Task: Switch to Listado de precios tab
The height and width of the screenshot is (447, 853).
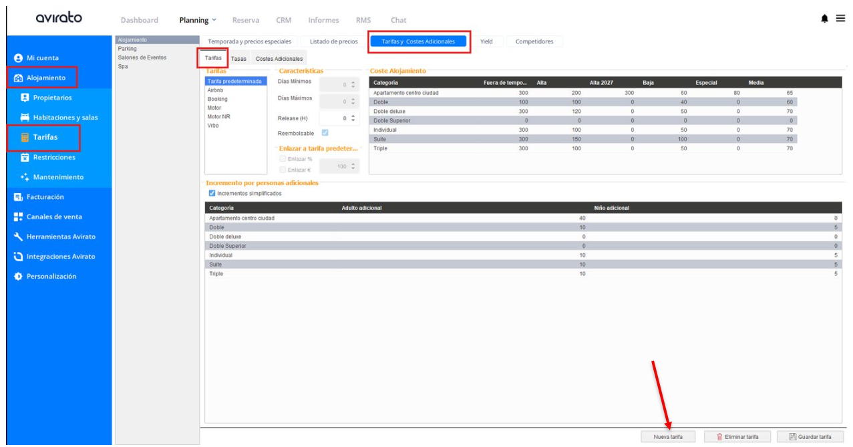Action: coord(333,41)
